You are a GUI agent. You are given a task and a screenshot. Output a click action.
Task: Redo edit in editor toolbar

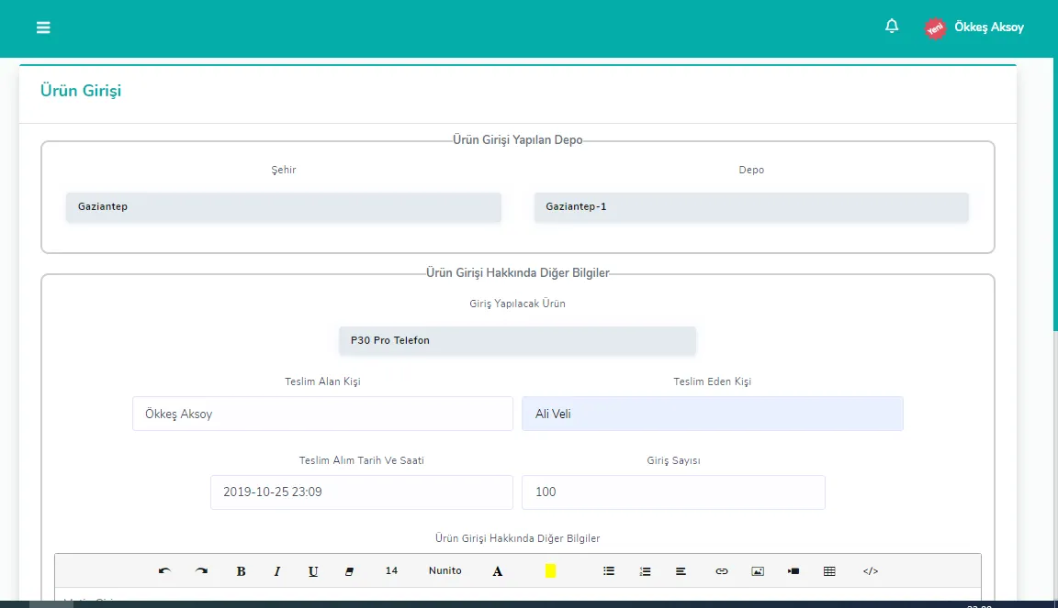[x=201, y=571]
